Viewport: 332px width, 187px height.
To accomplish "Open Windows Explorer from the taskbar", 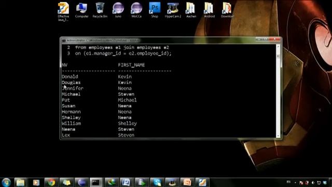I will pyautogui.click(x=21, y=182).
